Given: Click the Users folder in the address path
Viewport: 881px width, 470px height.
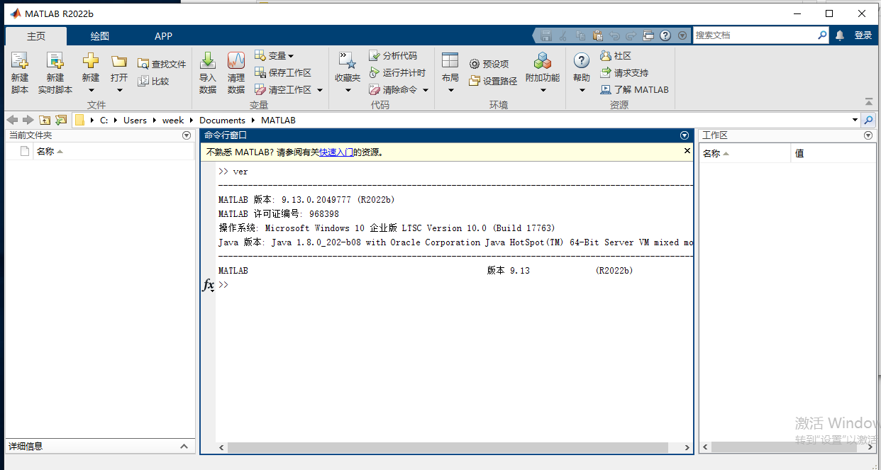Looking at the screenshot, I should click(135, 121).
